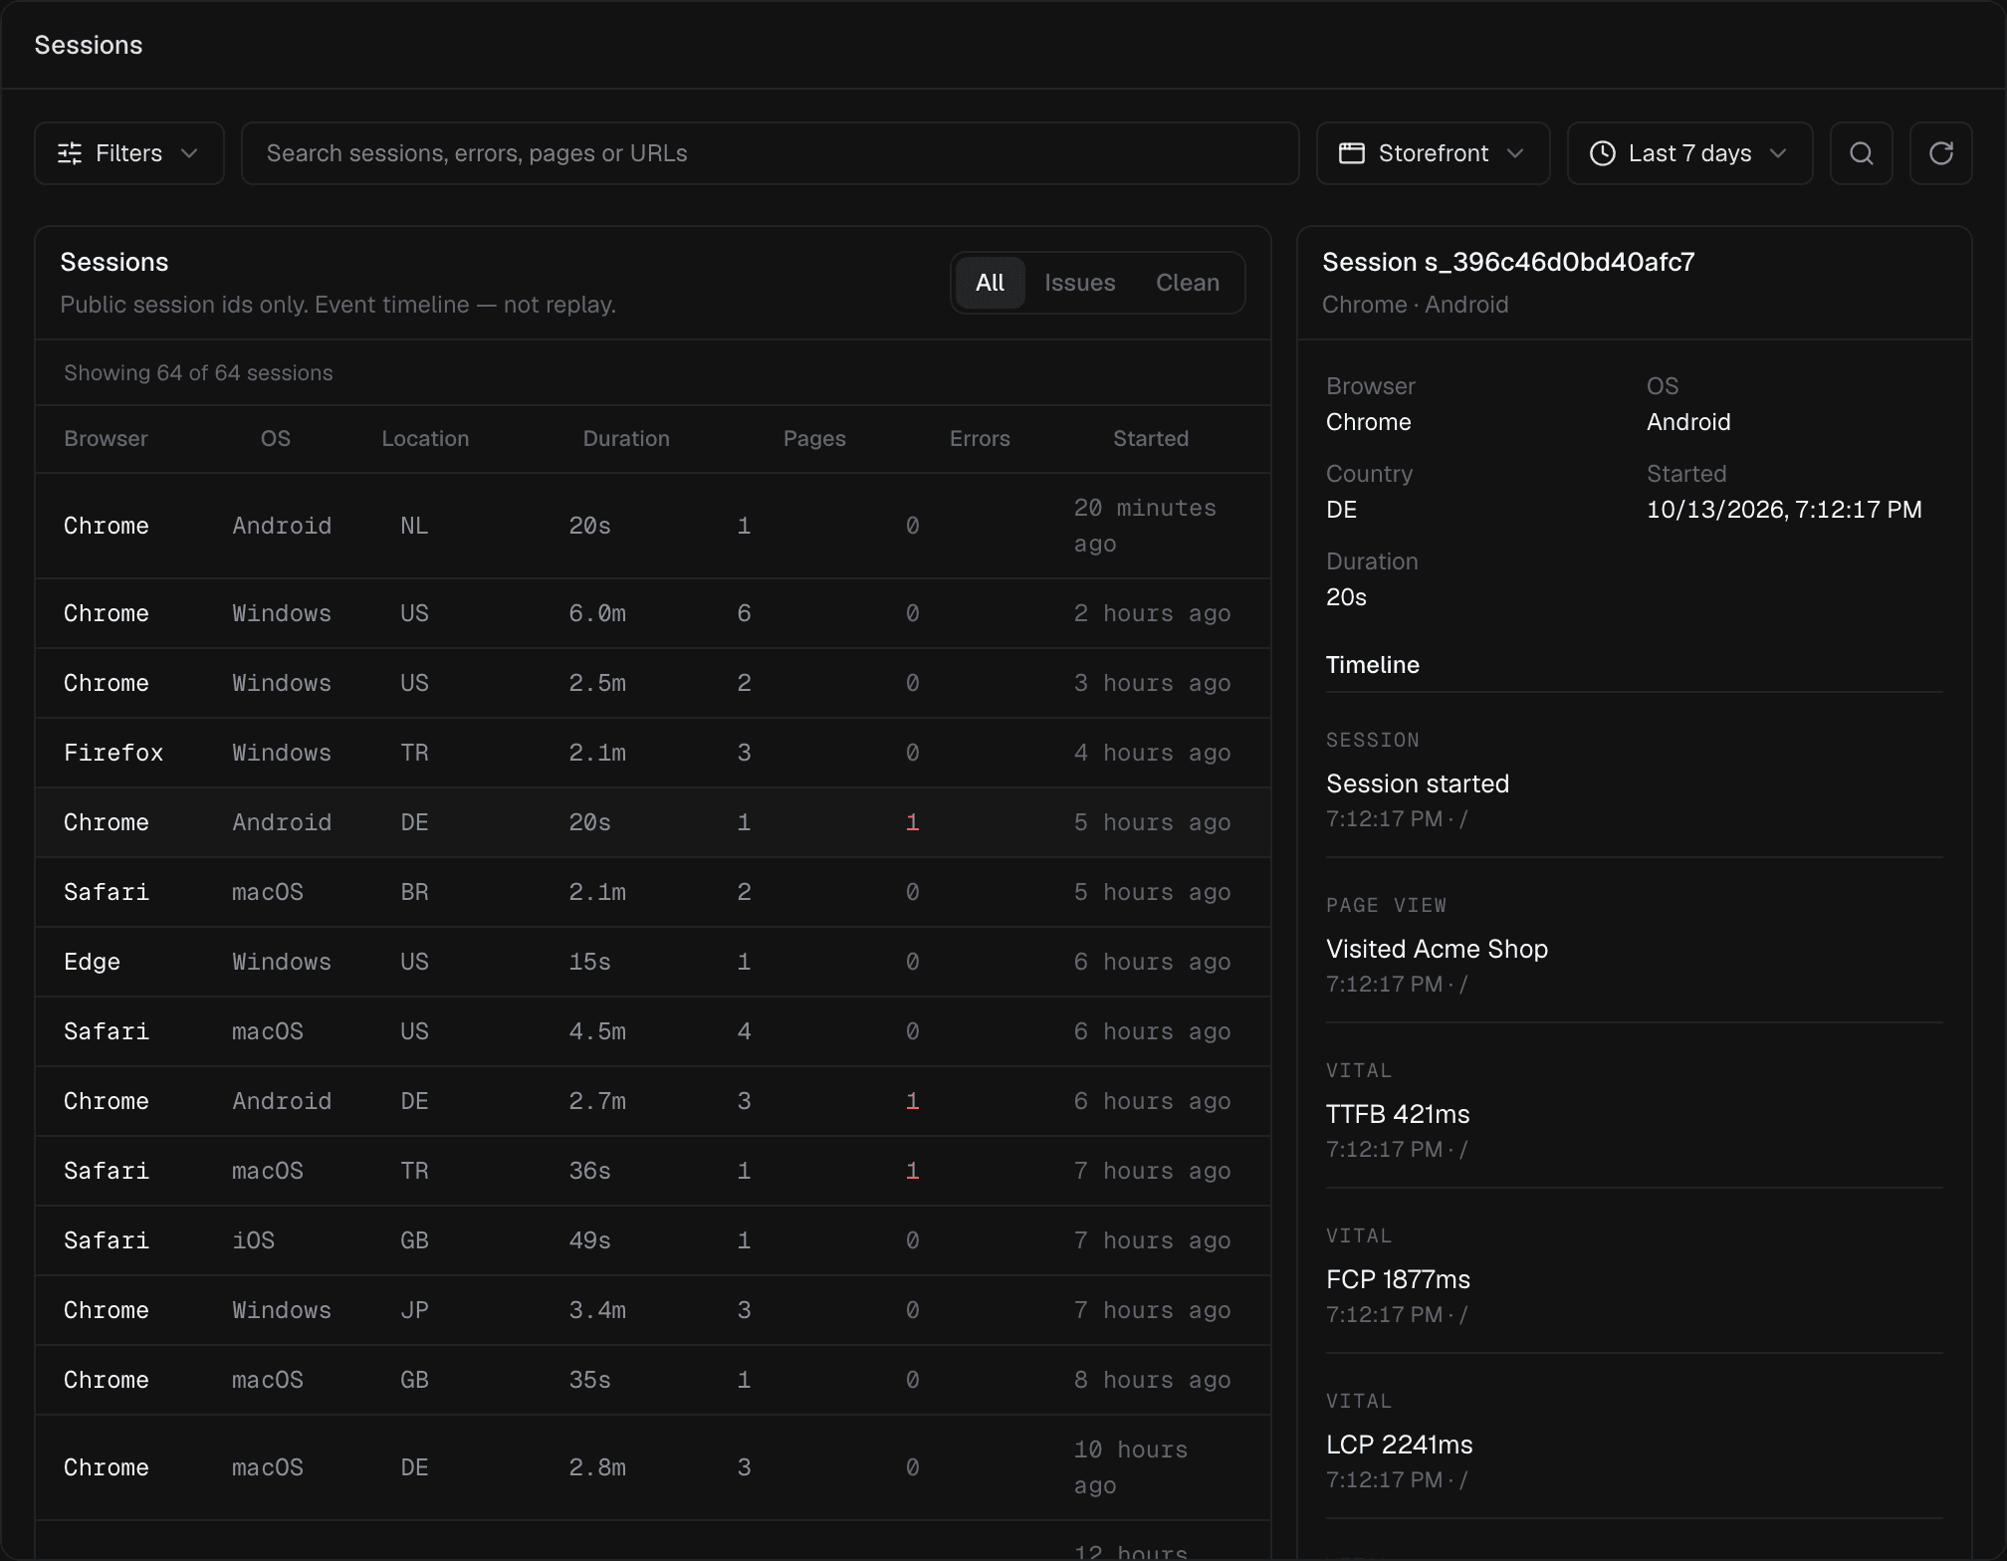
Task: Open the Safari iOS GB session
Action: pyautogui.click(x=653, y=1240)
